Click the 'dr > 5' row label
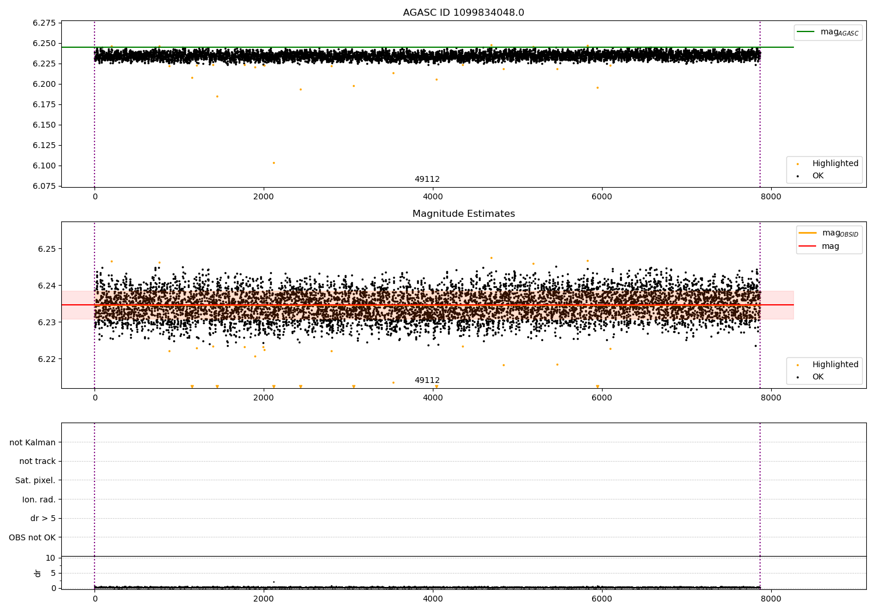Viewport: 875px width, 612px height. (43, 519)
